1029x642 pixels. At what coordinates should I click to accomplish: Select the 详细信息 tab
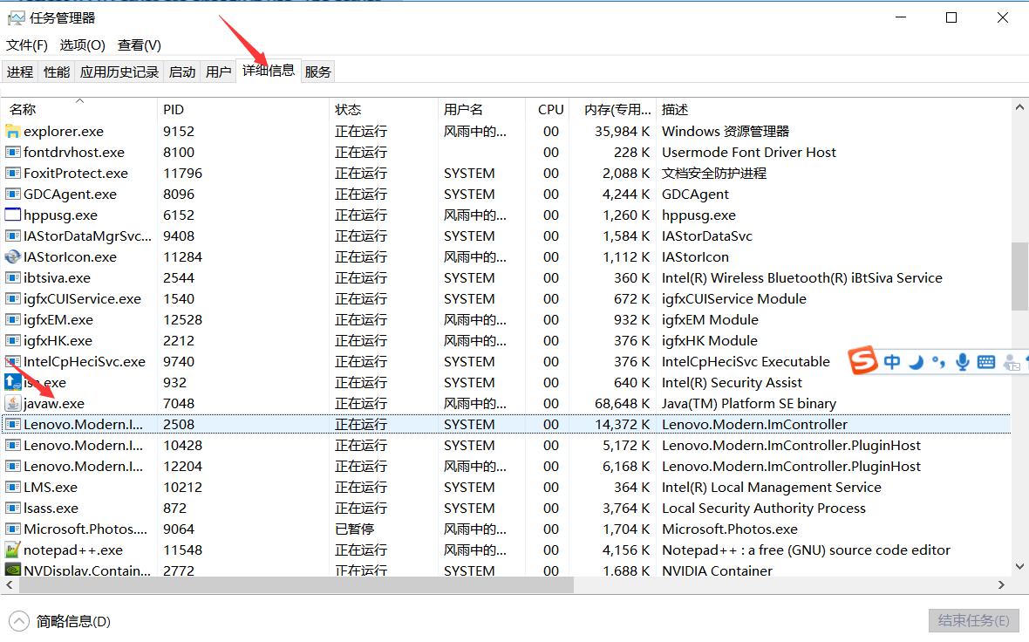pos(269,71)
